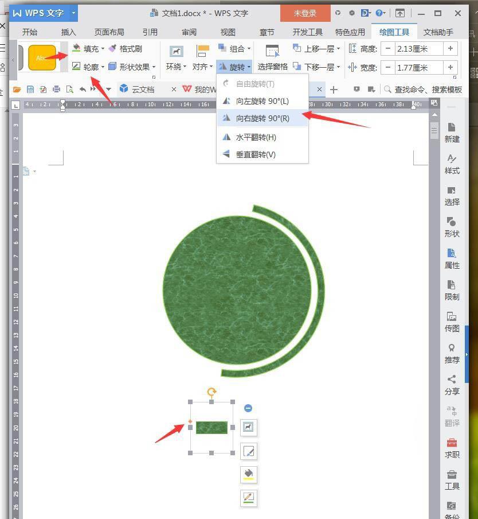Choose 向右旋转 90°(R) from menu
The width and height of the screenshot is (478, 519).
pos(262,118)
